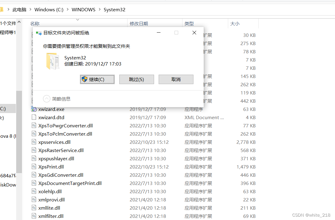Click Windows (C:) breadcrumb

pyautogui.click(x=49, y=10)
